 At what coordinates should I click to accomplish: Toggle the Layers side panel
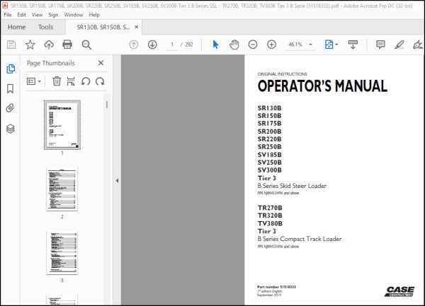(11, 129)
